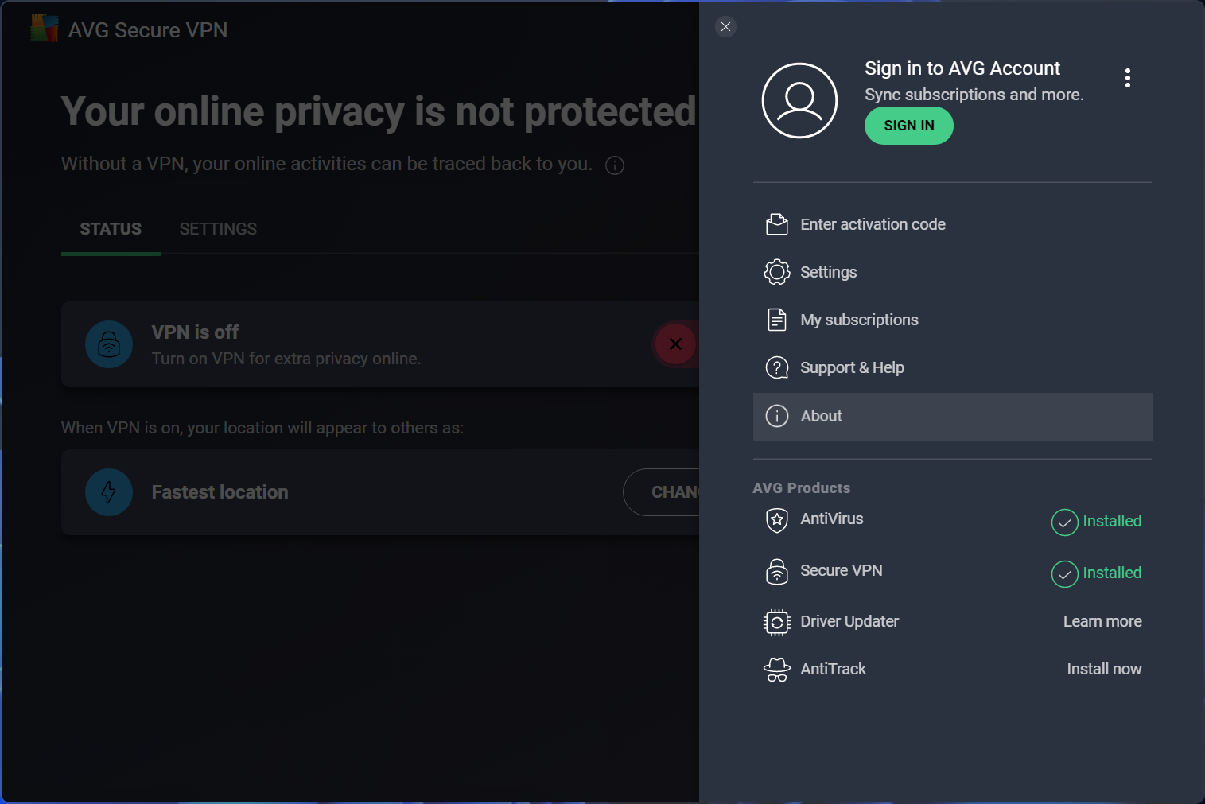Click the VPN lock icon in the status card
The height and width of the screenshot is (804, 1205).
tap(109, 344)
